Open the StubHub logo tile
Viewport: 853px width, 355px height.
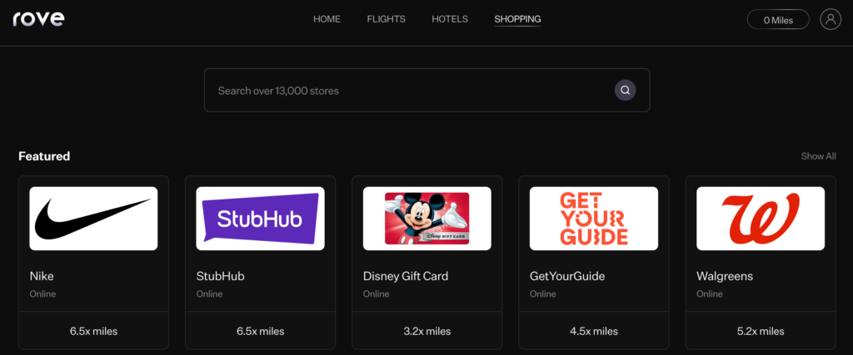pos(260,218)
